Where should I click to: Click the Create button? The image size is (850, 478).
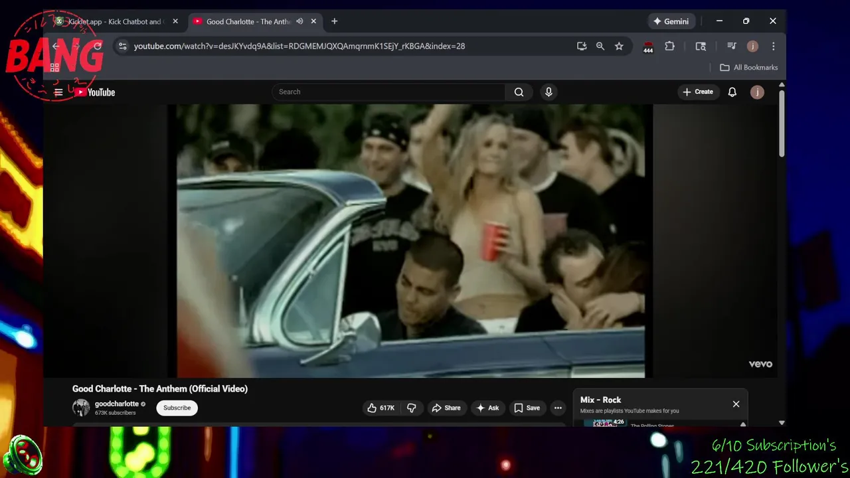[x=697, y=92]
